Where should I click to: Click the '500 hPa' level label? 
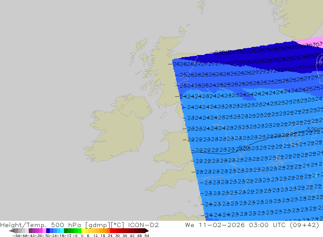click(66, 225)
